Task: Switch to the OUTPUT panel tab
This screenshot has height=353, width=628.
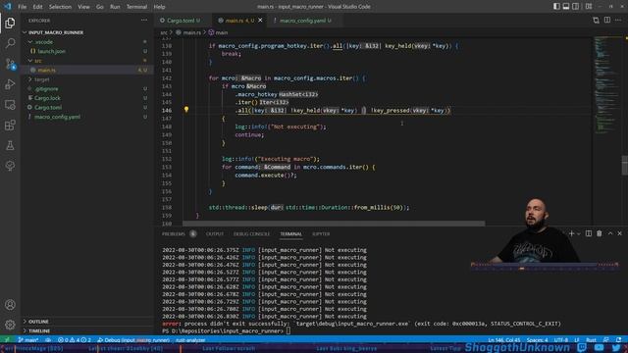Action: (215, 233)
